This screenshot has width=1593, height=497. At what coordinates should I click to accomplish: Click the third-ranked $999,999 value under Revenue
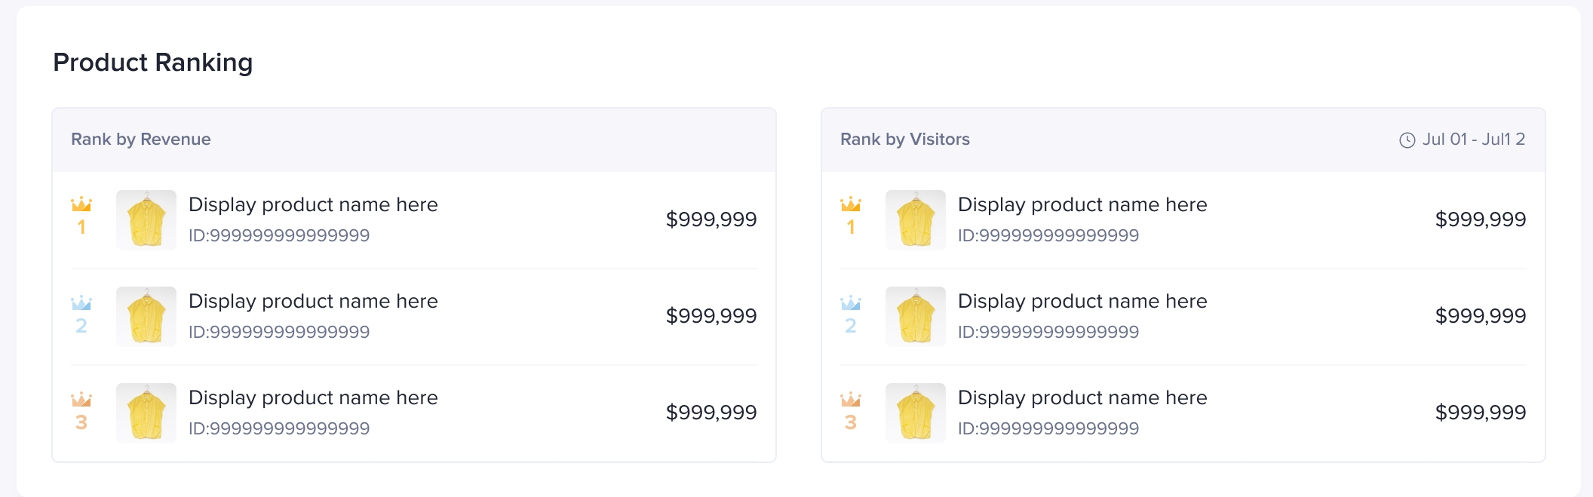click(711, 413)
